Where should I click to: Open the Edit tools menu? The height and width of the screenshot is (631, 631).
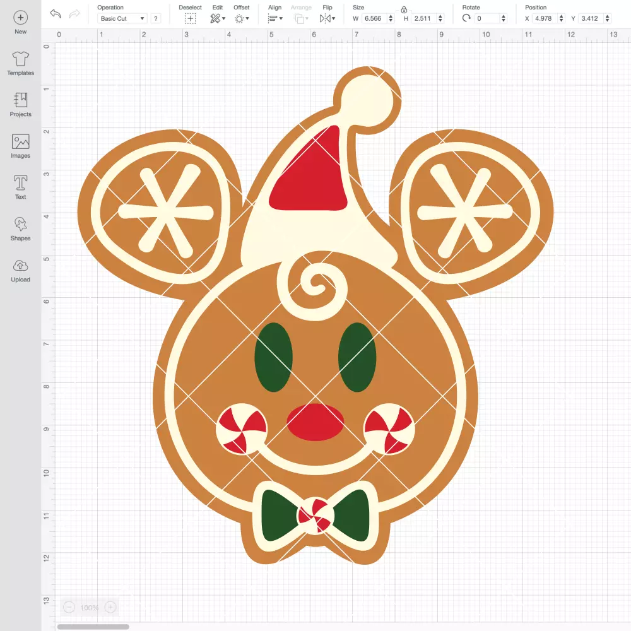[x=218, y=18]
